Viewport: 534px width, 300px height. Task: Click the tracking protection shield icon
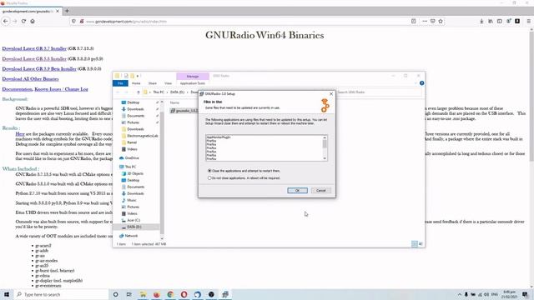click(73, 21)
